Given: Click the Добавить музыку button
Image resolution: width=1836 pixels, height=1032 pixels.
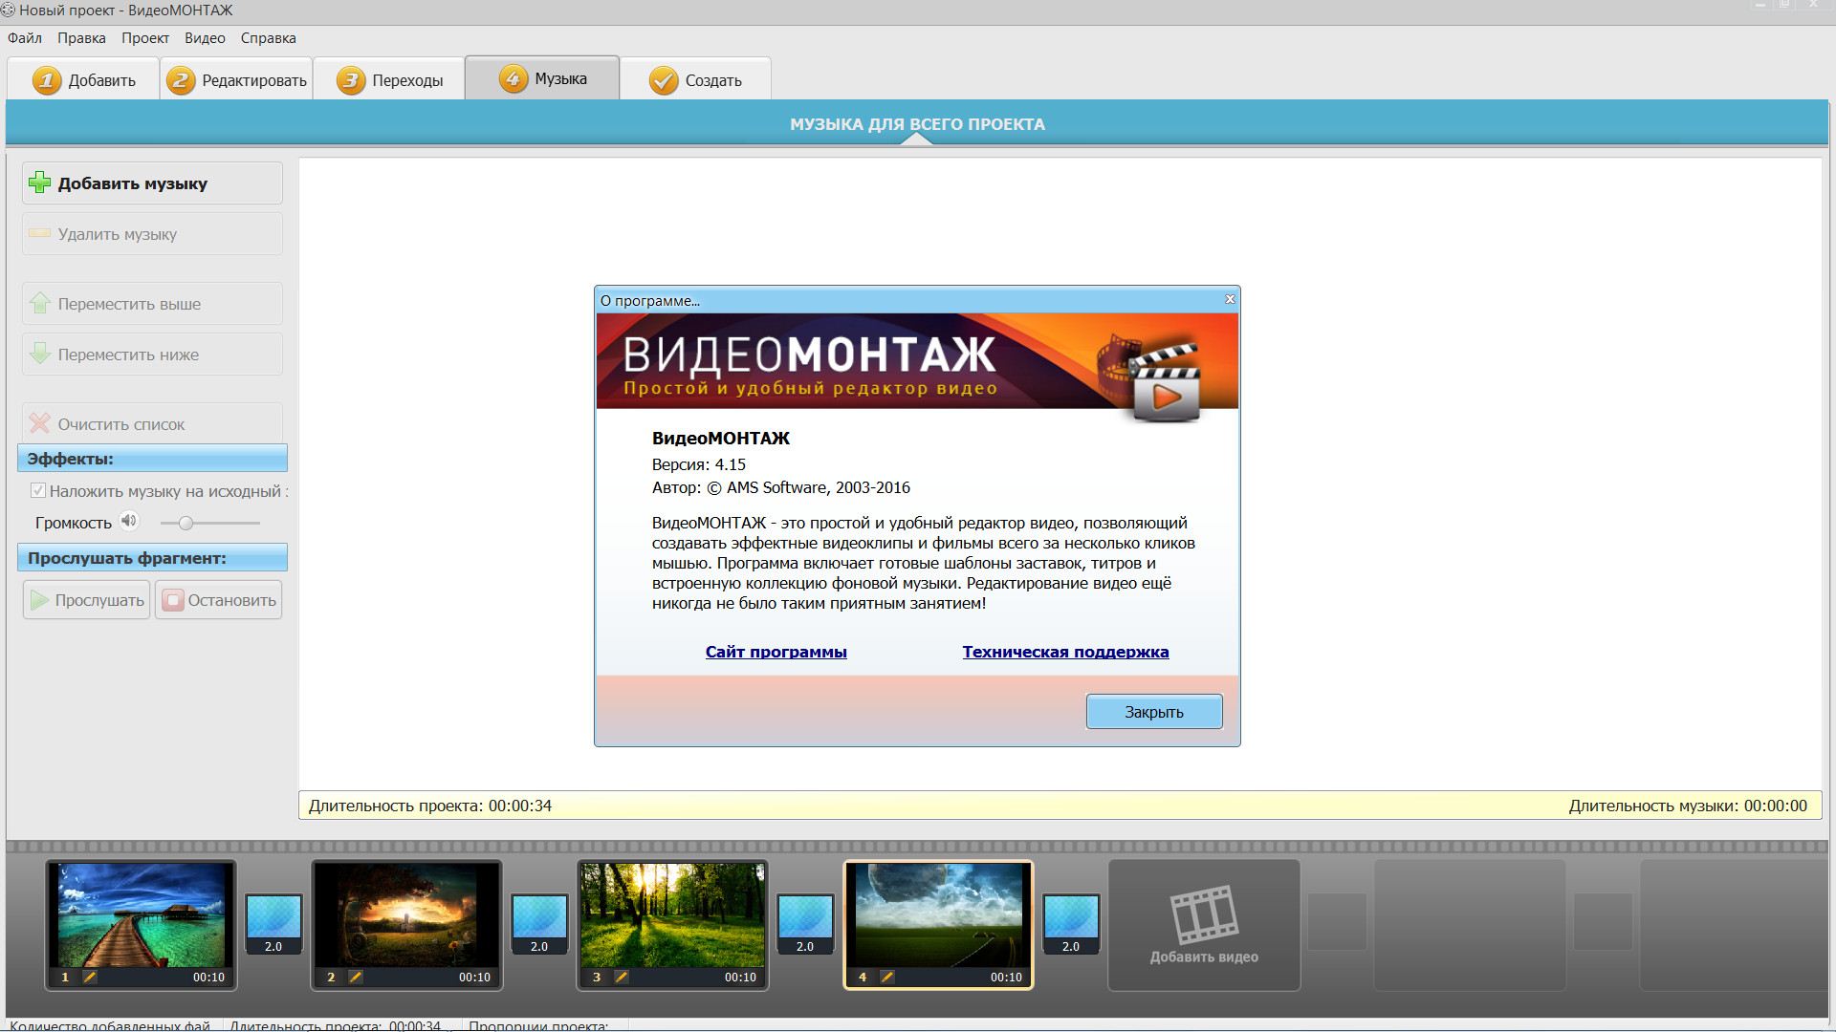Looking at the screenshot, I should pos(152,183).
